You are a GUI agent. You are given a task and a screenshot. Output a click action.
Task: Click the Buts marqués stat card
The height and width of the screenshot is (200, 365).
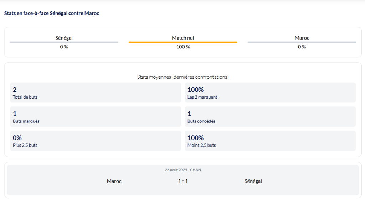[x=96, y=117]
